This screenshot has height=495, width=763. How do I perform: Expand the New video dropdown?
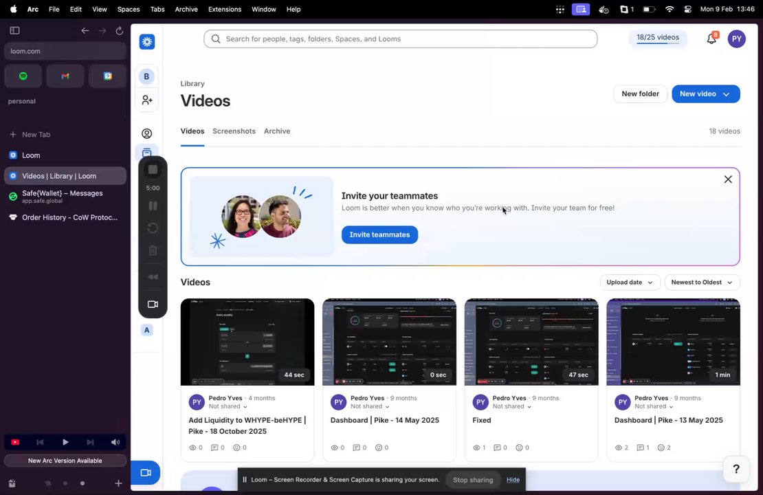point(726,94)
